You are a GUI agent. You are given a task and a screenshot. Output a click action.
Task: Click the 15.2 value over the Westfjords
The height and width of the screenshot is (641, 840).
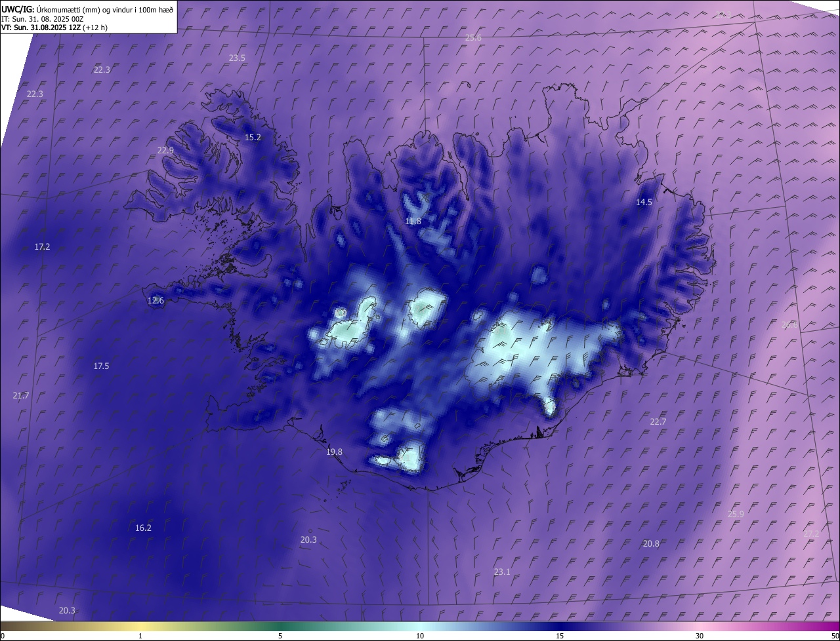[x=253, y=138]
